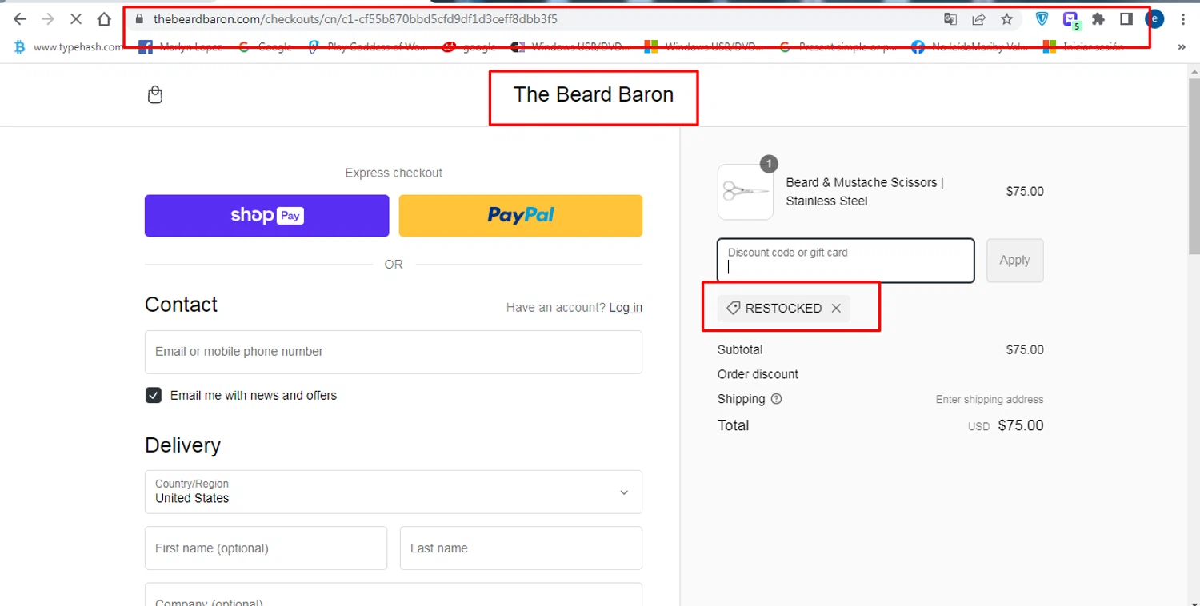This screenshot has height=606, width=1200.
Task: Open Present simple bookmark
Action: point(838,47)
